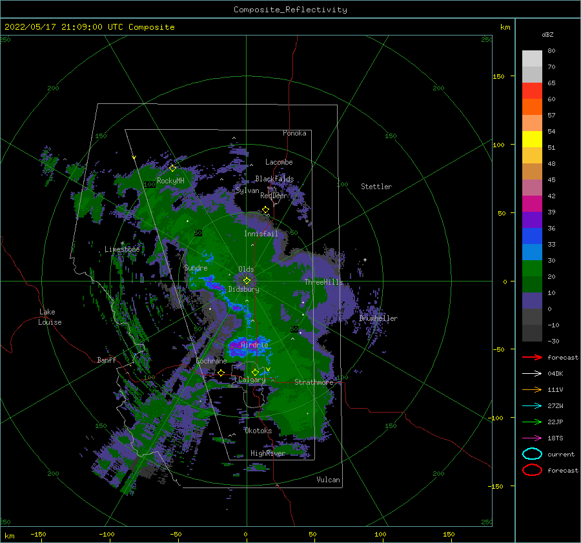Click the Olds label near radar center
The width and height of the screenshot is (581, 543).
point(246,269)
